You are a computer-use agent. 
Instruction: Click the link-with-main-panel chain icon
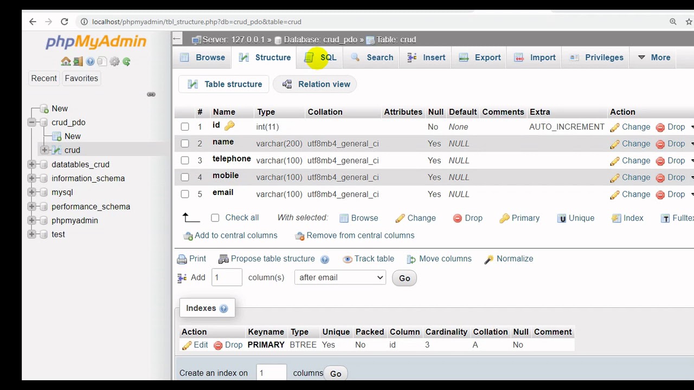[x=151, y=94]
